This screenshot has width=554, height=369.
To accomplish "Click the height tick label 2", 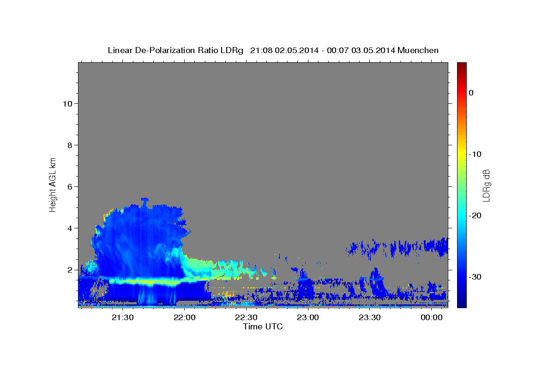I will click(x=70, y=270).
